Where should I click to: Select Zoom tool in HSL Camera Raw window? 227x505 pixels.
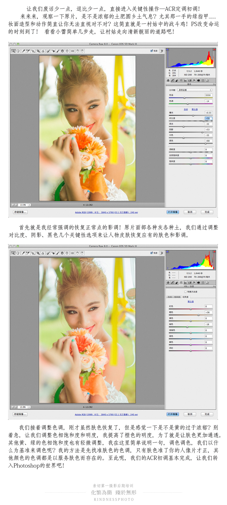(13, 253)
